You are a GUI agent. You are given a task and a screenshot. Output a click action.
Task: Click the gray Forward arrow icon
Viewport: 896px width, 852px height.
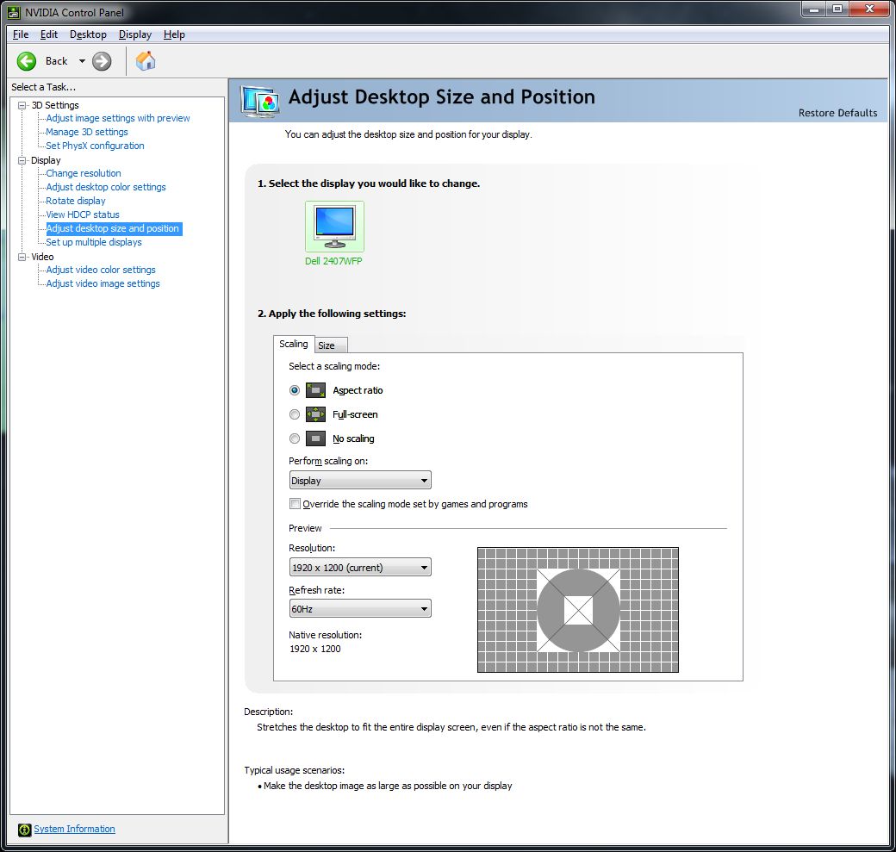(102, 61)
